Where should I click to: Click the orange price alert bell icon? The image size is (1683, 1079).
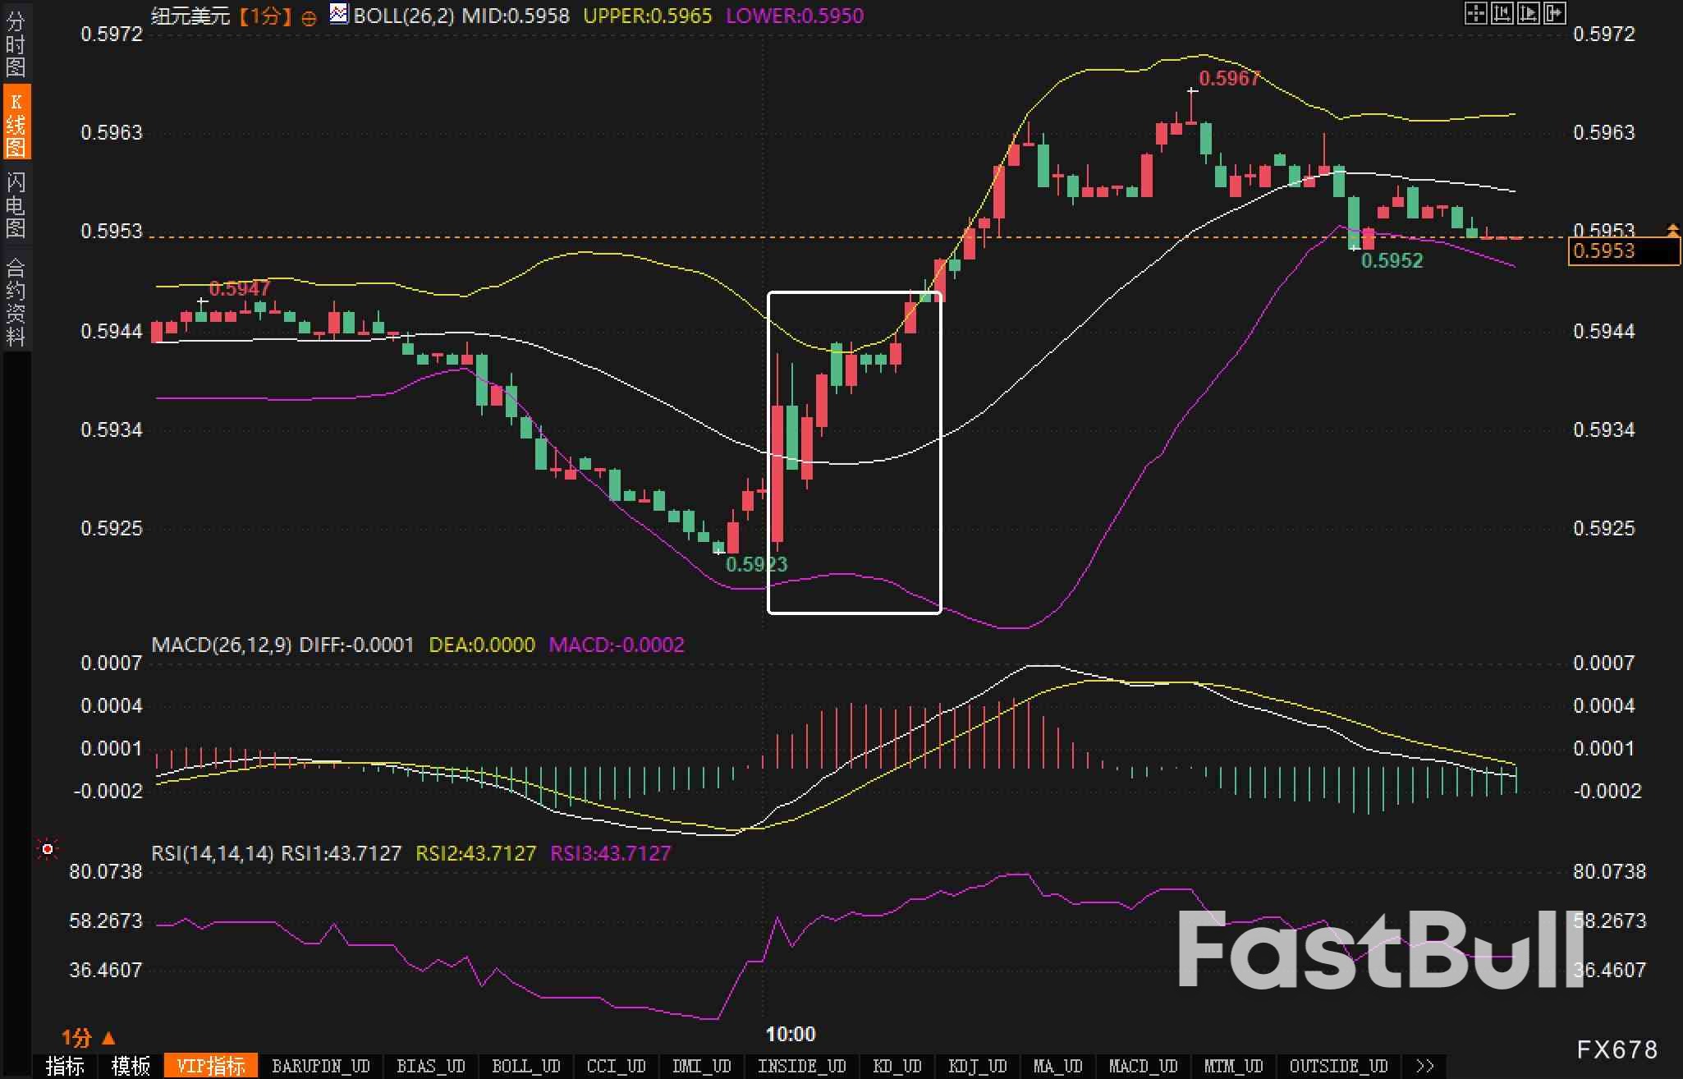tap(1672, 231)
